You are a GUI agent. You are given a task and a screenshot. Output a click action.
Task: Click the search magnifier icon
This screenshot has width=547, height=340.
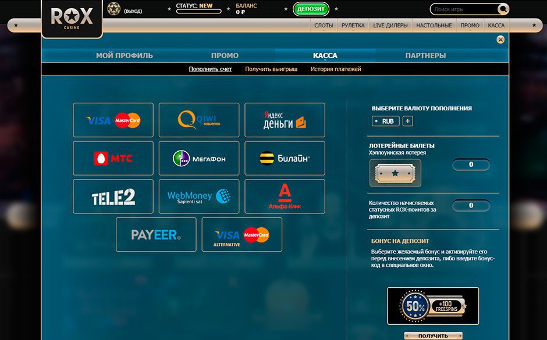point(503,9)
